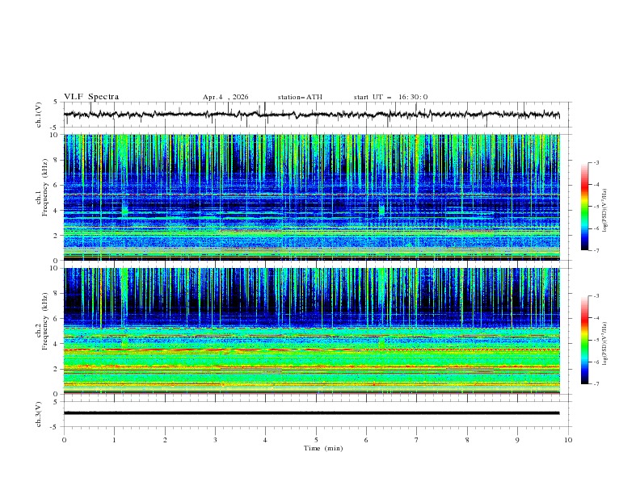Screen dimensions: 640x494
Task: Click the ch.2 frequency tick "2"
Action: pos(56,369)
